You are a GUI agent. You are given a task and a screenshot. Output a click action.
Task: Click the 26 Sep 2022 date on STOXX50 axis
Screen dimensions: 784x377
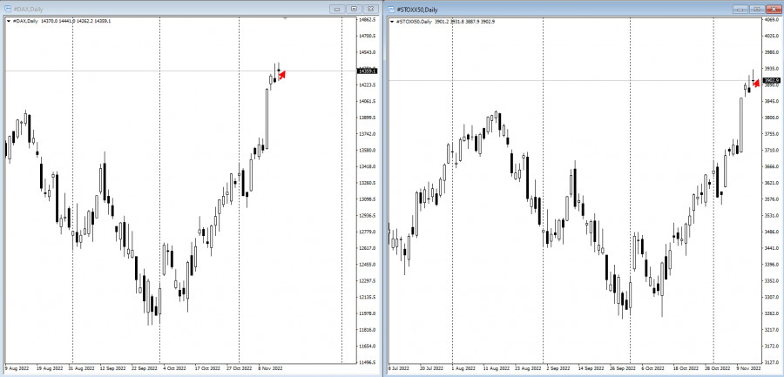coord(620,368)
